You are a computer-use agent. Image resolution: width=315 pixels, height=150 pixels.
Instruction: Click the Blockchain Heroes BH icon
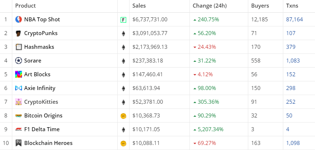click(18, 143)
